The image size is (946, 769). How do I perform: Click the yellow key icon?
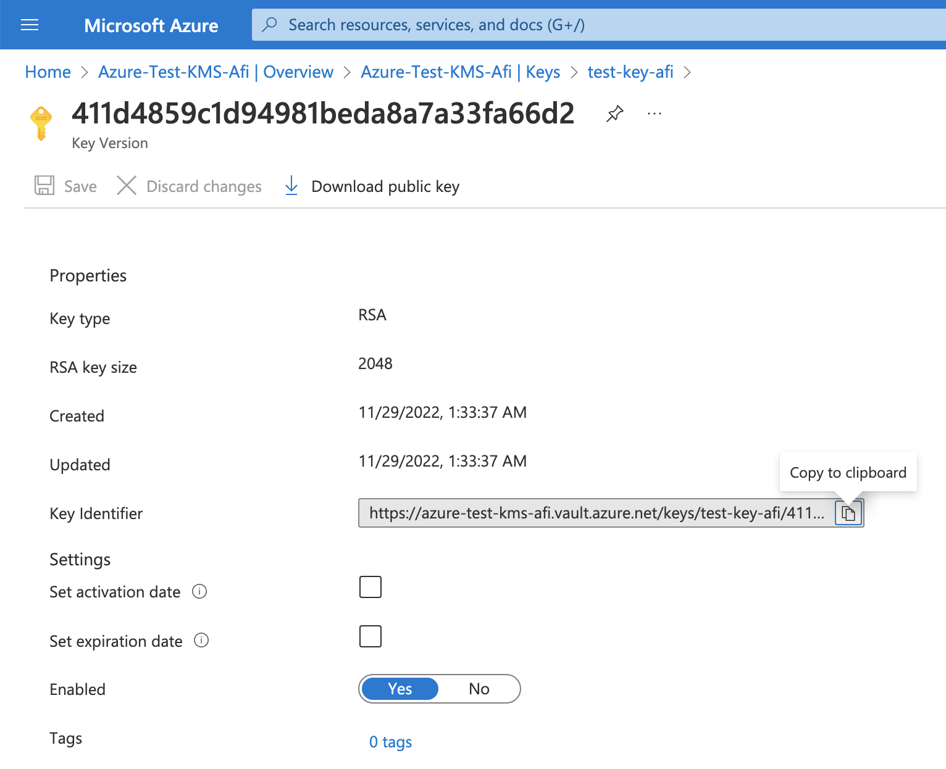pyautogui.click(x=41, y=123)
